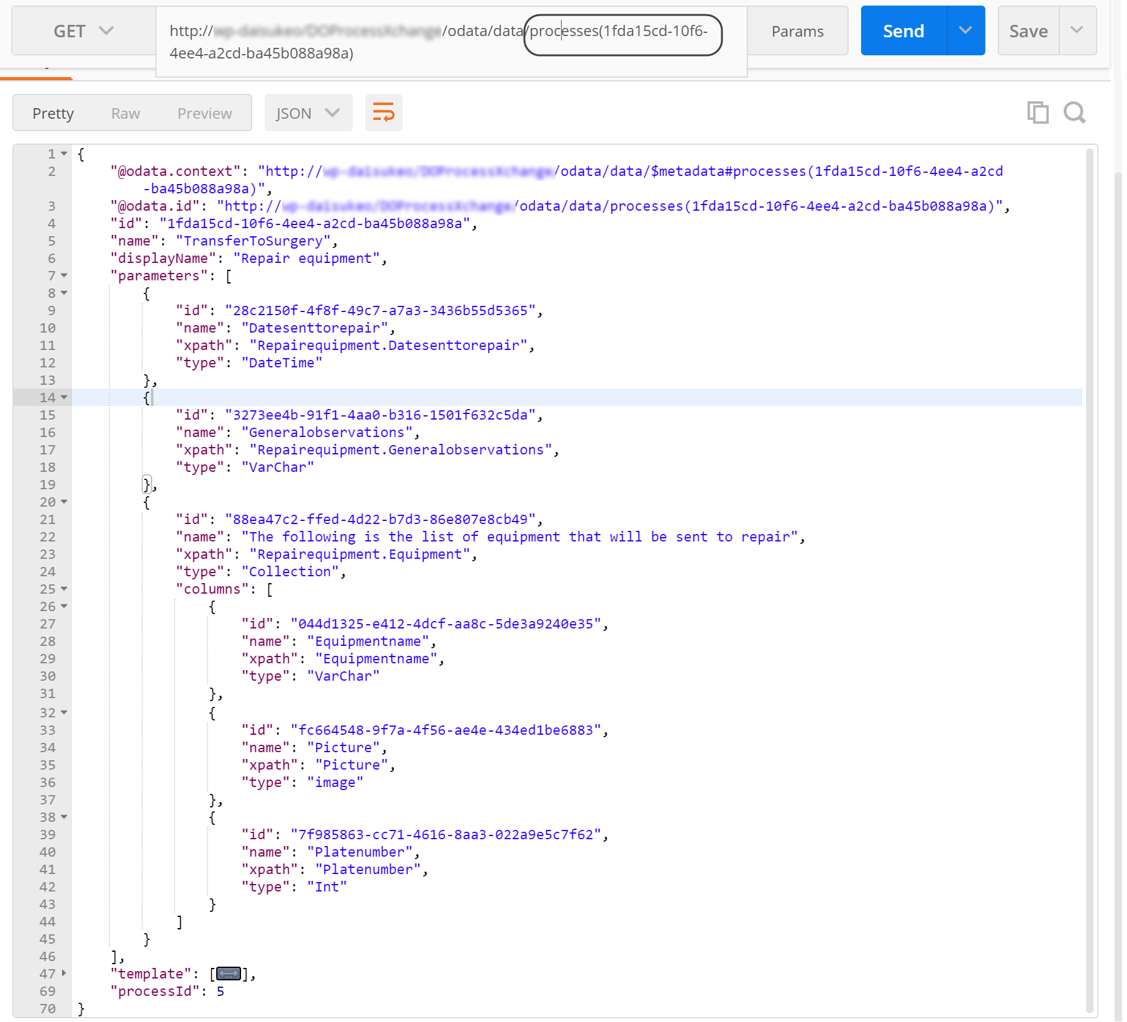Open the Send options dropdown arrow
This screenshot has width=1127, height=1022.
coord(965,30)
